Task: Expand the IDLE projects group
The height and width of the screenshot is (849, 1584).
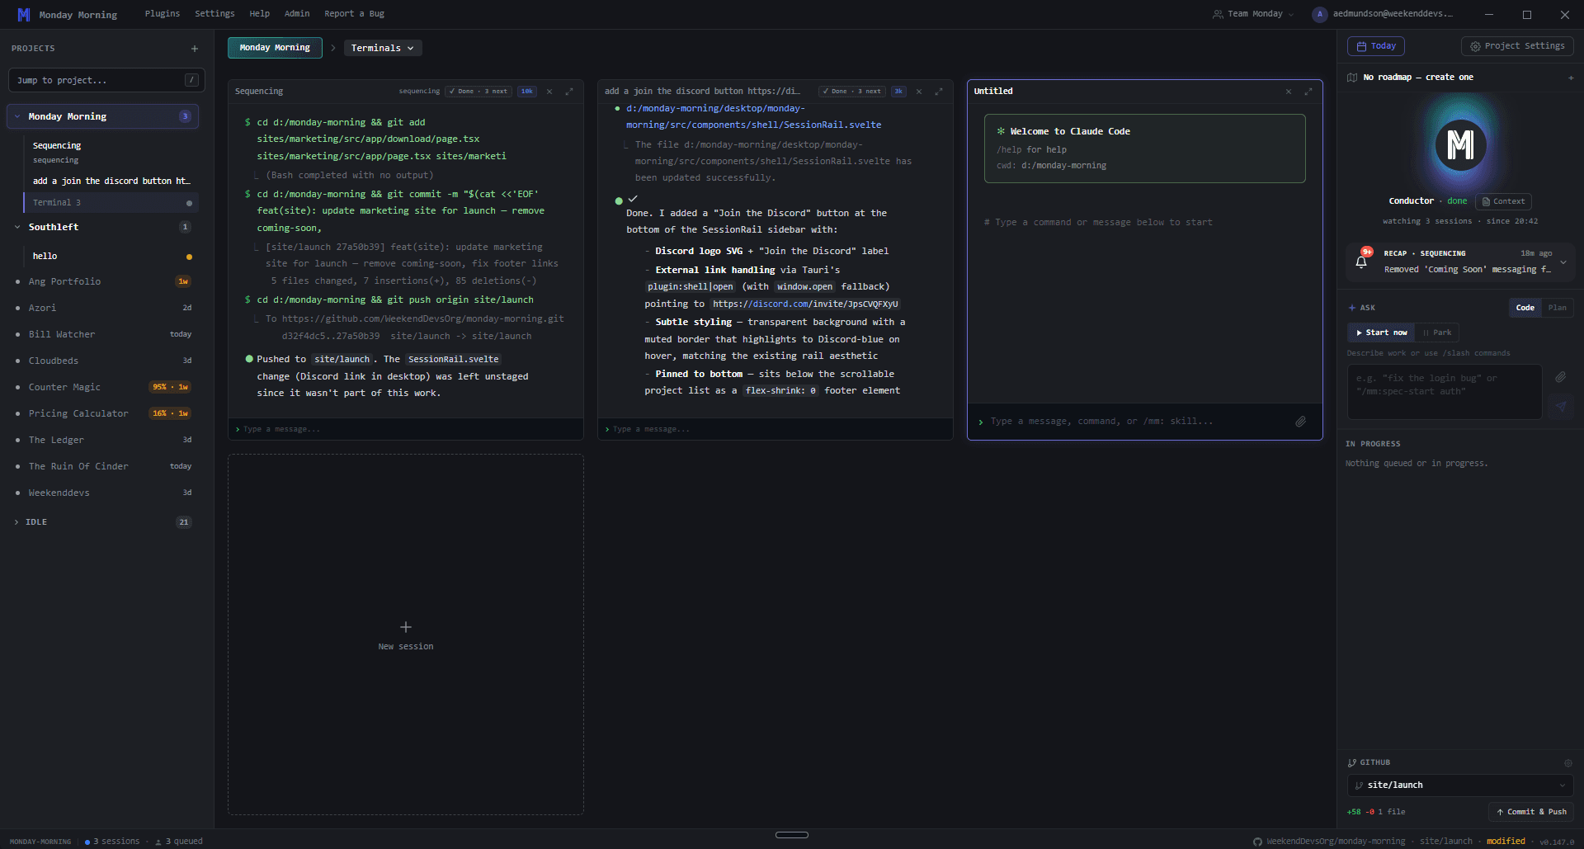Action: click(16, 522)
